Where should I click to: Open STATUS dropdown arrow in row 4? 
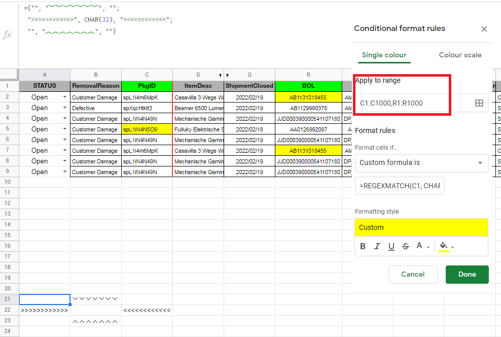(x=65, y=119)
